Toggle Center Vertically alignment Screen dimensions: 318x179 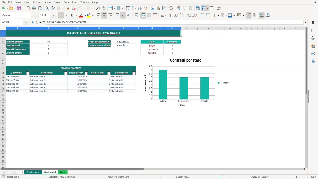pyautogui.click(x=123, y=15)
